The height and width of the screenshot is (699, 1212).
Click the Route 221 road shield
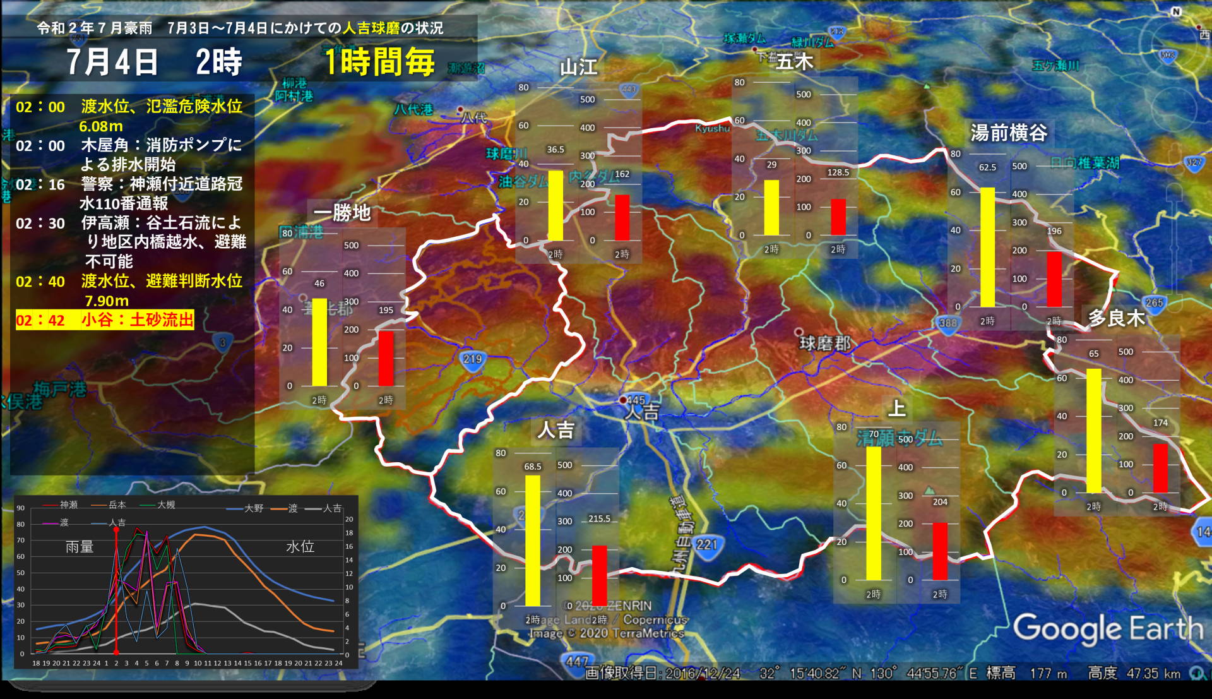[x=708, y=544]
